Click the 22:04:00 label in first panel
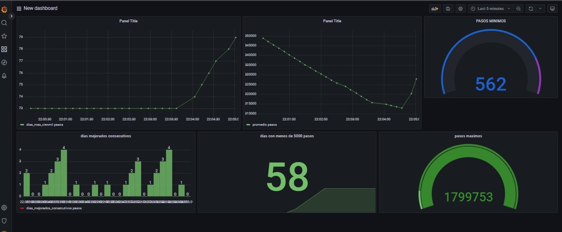The width and height of the screenshot is (562, 232). click(x=192, y=119)
